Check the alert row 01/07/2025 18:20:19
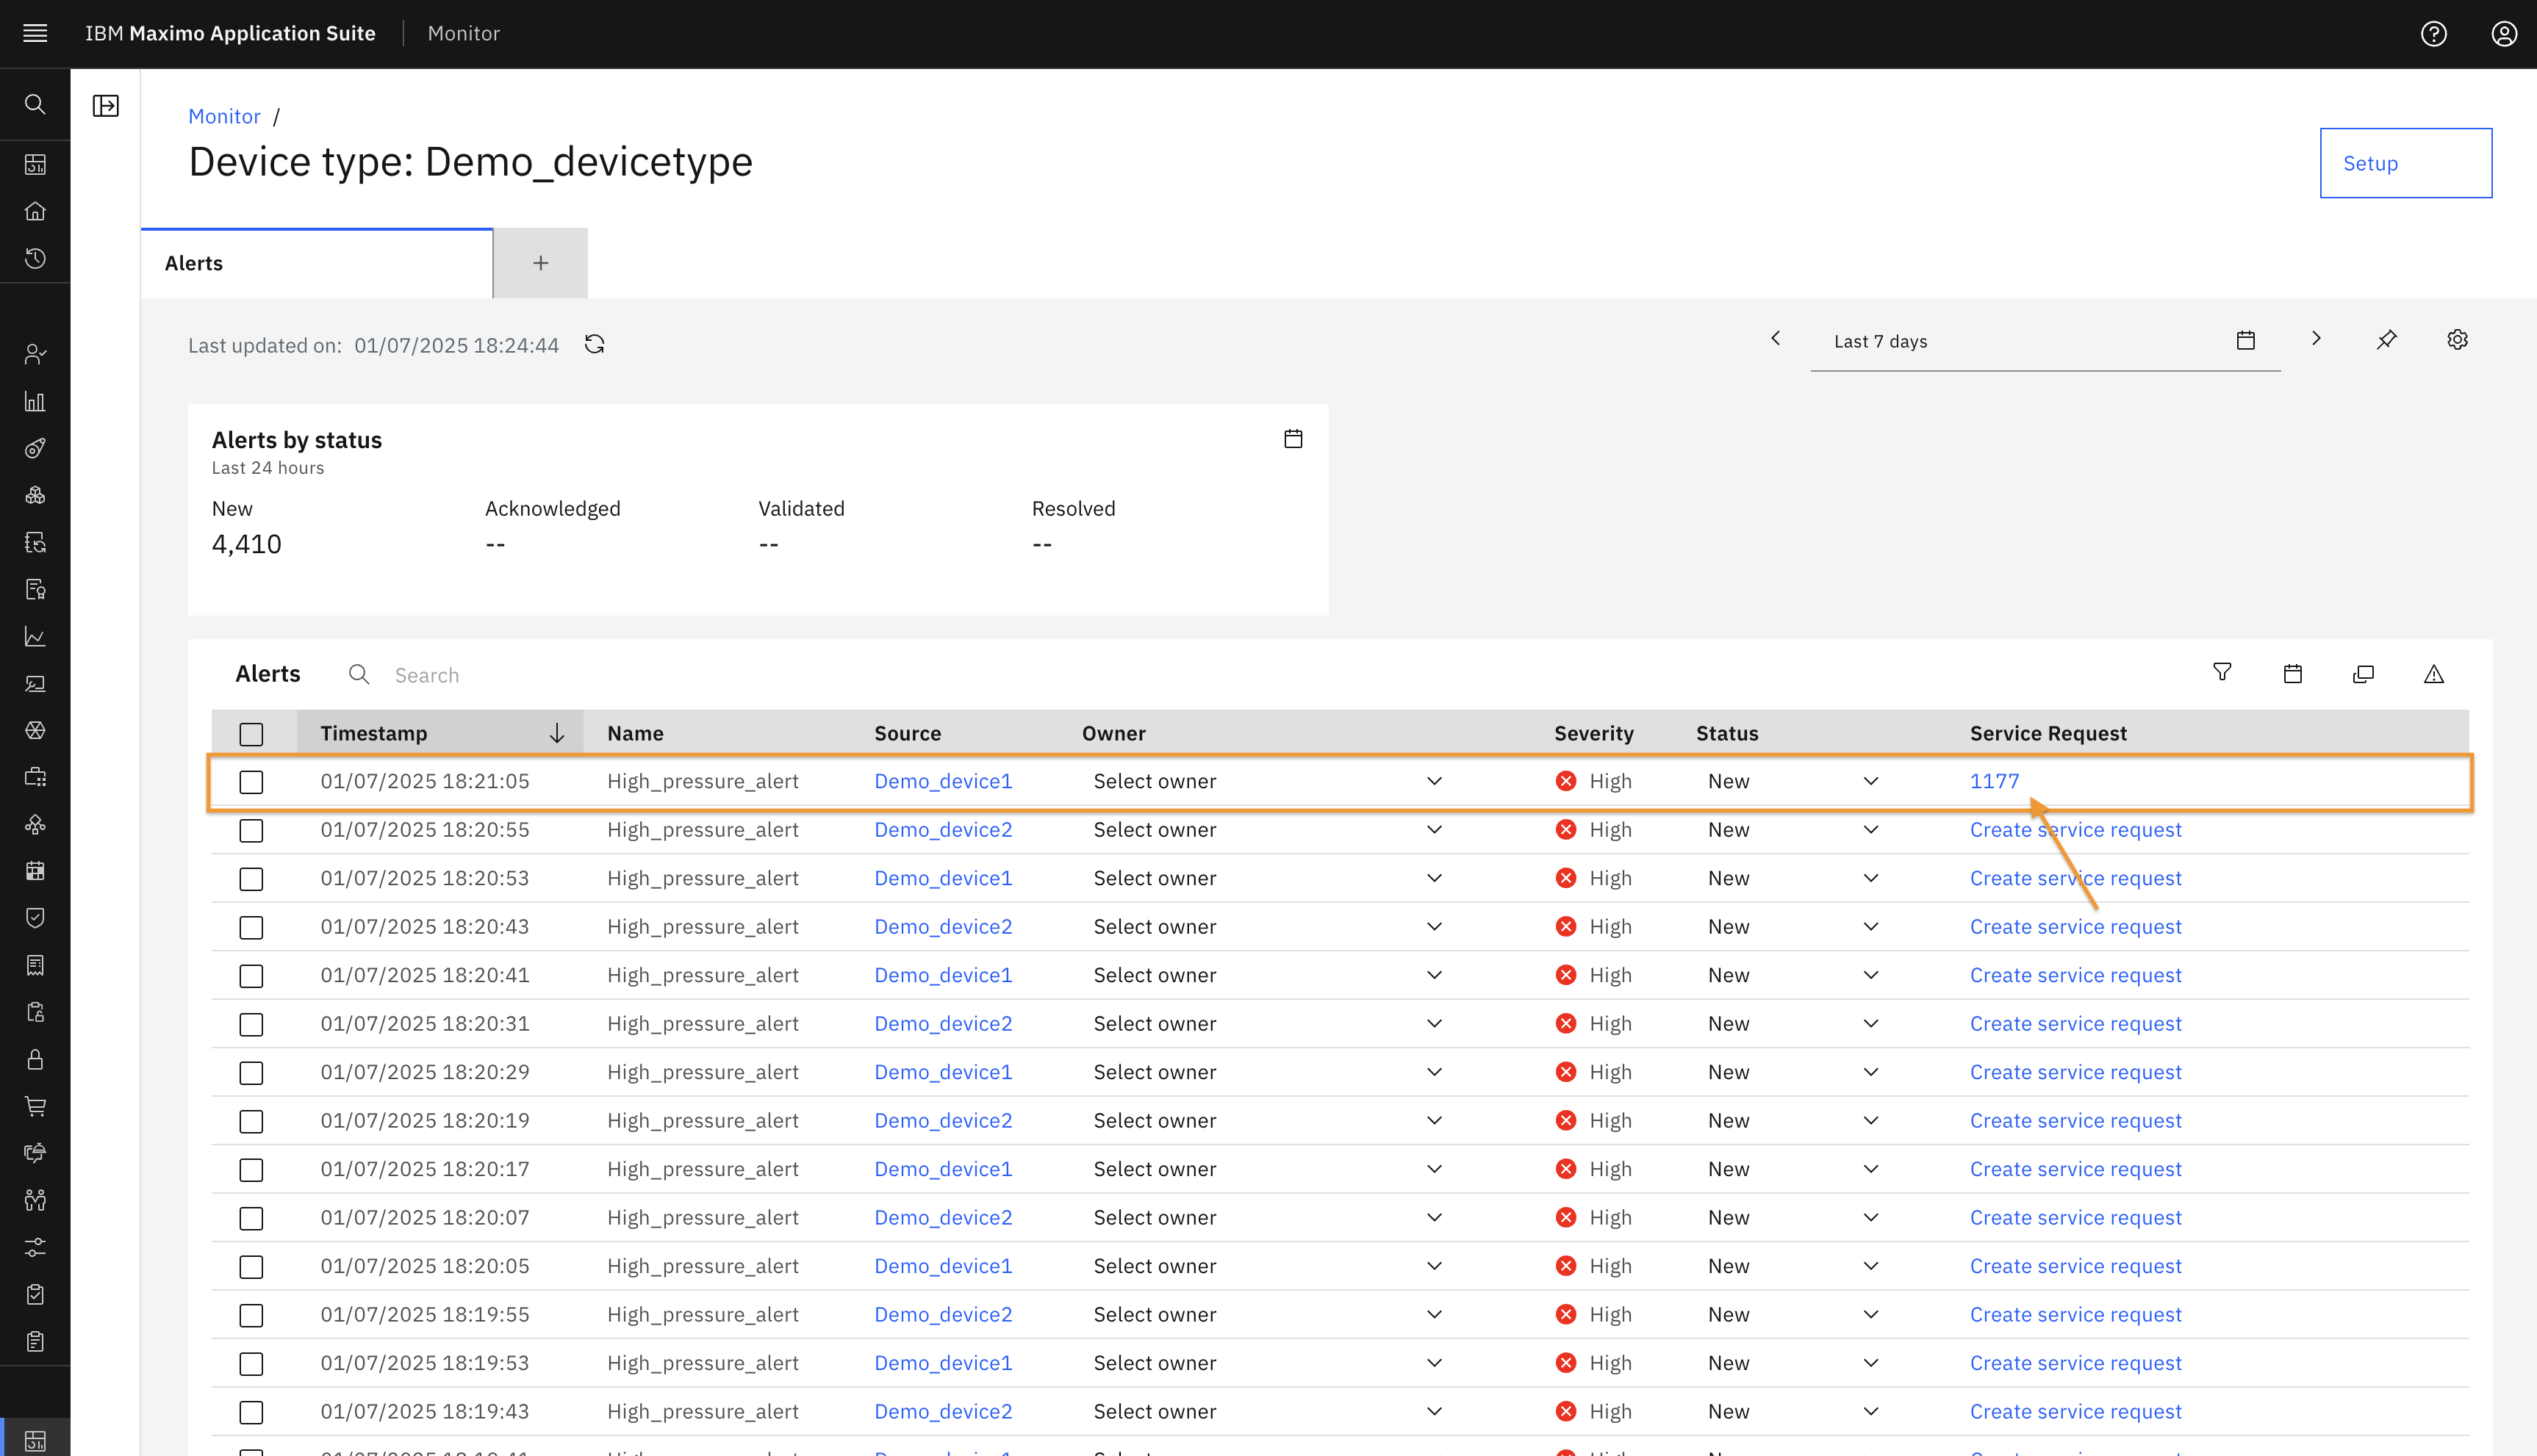Screen dimensions: 2537x1456 [x=251, y=1121]
